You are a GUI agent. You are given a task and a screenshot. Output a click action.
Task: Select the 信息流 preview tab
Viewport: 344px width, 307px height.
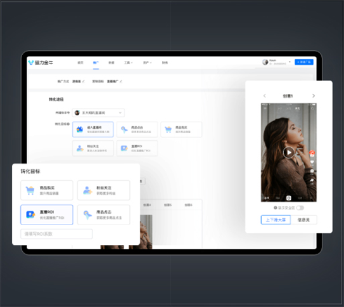[x=303, y=220]
